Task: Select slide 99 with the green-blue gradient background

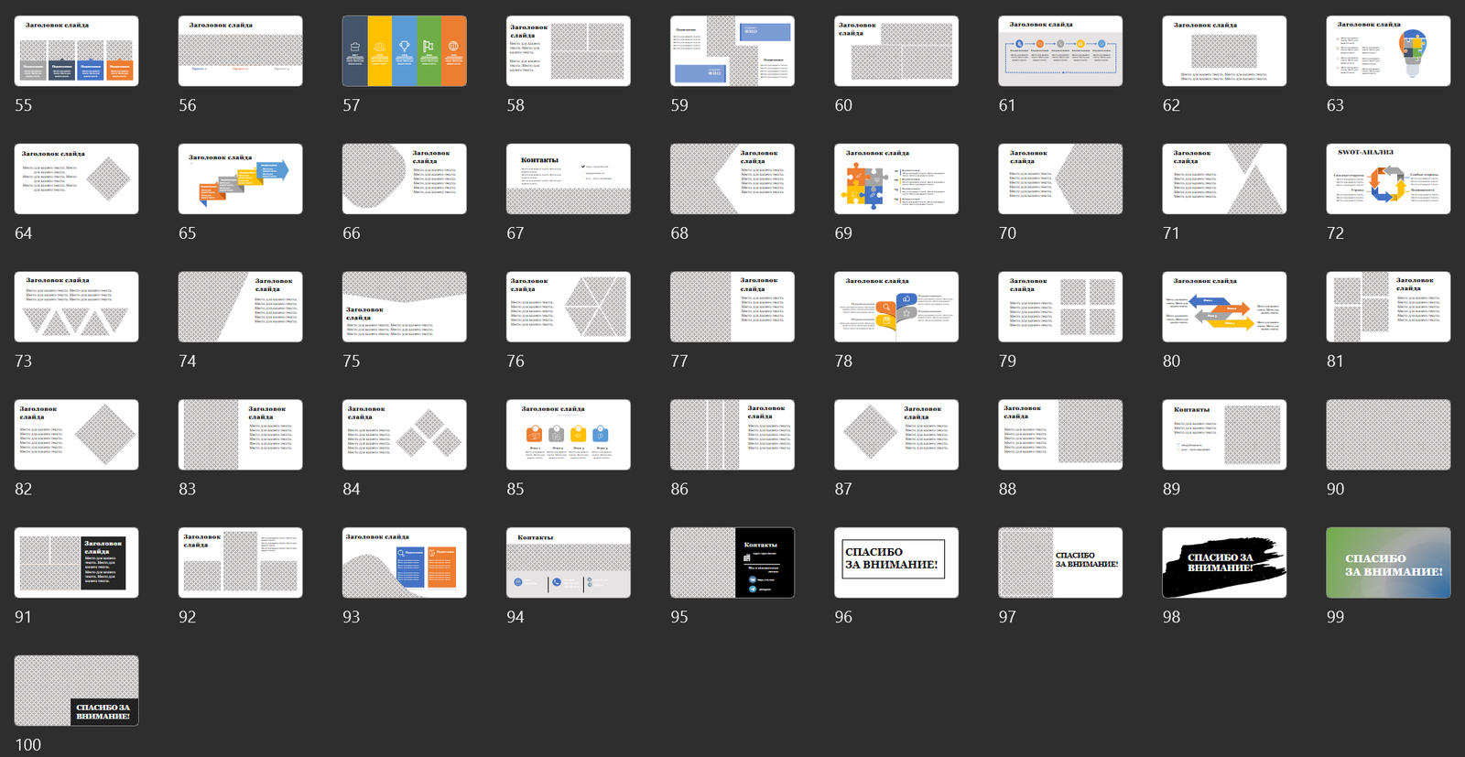Action: tap(1388, 563)
